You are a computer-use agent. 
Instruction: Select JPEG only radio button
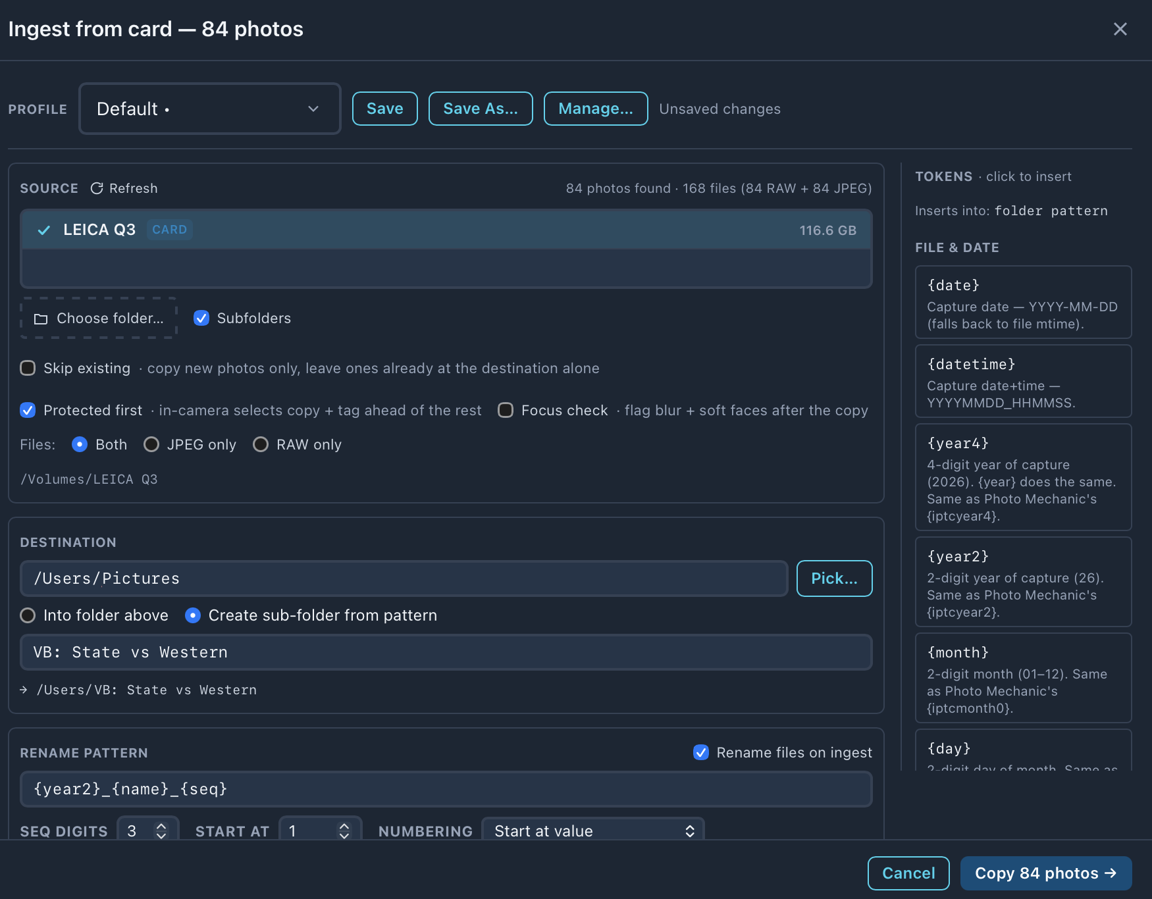click(x=151, y=444)
